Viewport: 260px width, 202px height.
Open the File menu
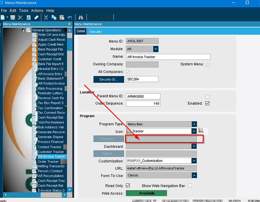pyautogui.click(x=4, y=11)
